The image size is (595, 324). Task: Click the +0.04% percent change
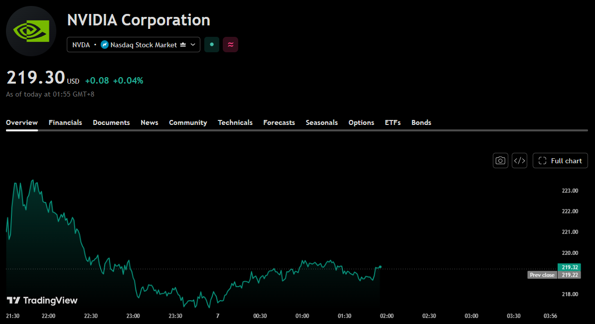click(x=128, y=80)
